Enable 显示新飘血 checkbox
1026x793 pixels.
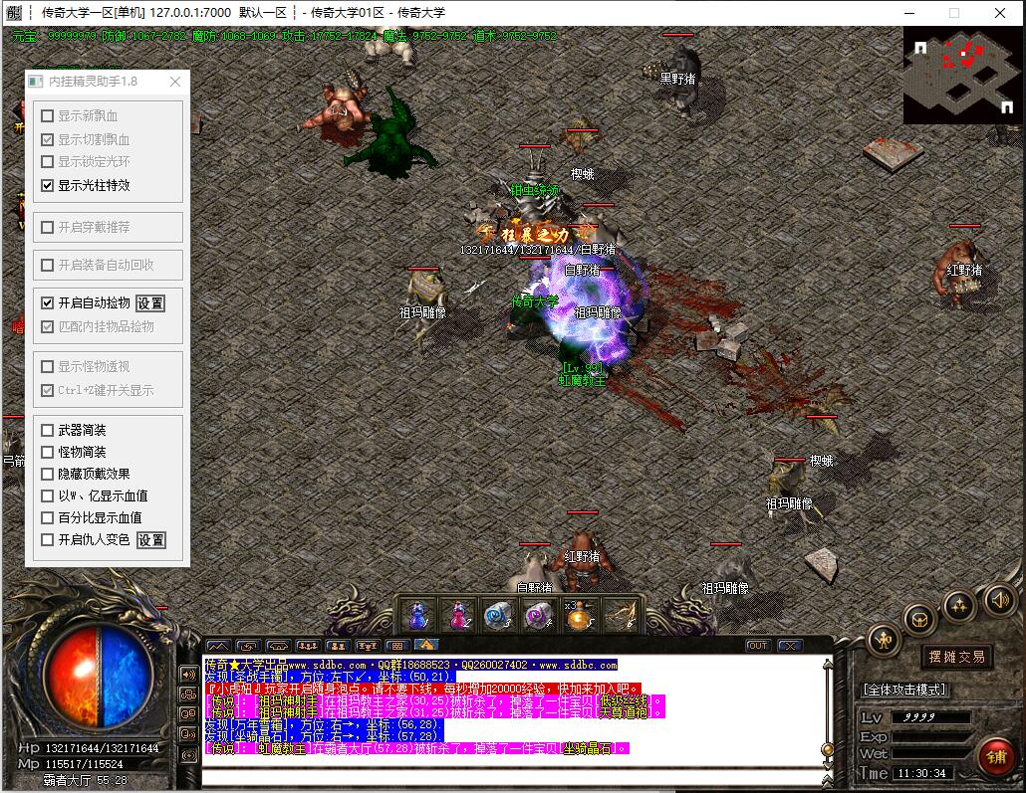pos(47,116)
